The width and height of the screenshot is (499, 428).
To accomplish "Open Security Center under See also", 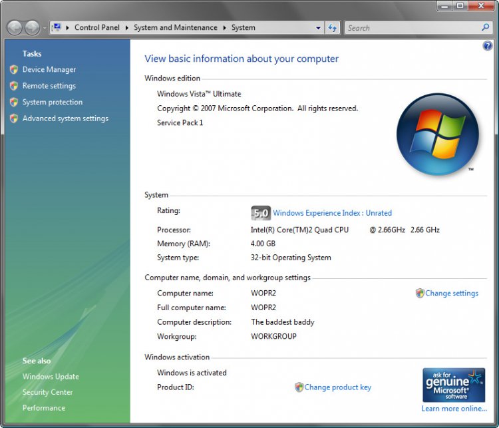I will click(x=47, y=392).
